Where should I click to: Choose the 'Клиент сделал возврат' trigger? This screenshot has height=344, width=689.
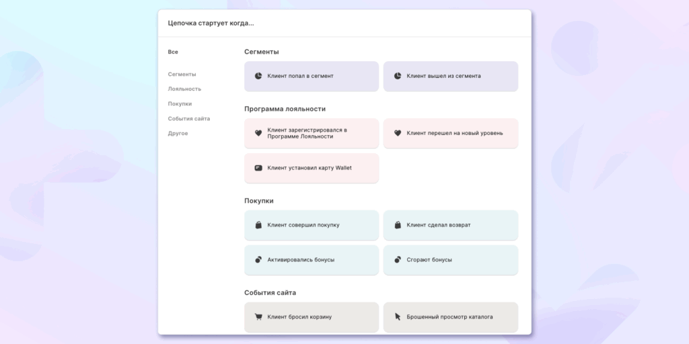(451, 225)
